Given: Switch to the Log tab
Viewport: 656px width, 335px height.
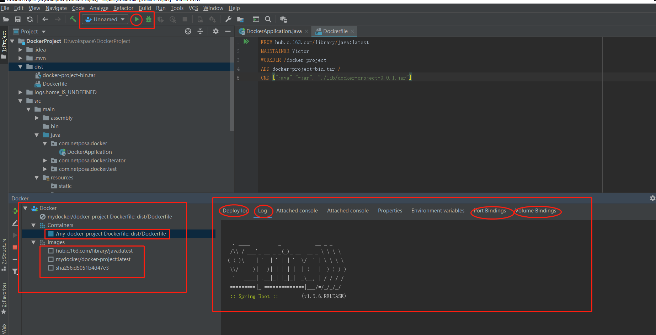Looking at the screenshot, I should pyautogui.click(x=262, y=211).
